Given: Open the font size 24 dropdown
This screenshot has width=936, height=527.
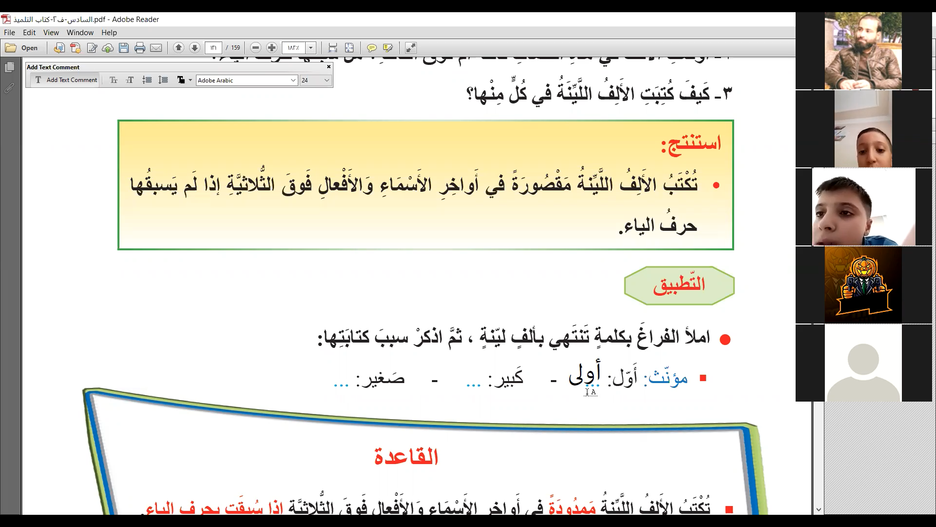Looking at the screenshot, I should [x=315, y=80].
